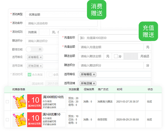Screen dimensions: 166x132
Task: Click the coupon hand image for 满300抵扣10元
Action: click(x=20, y=102)
